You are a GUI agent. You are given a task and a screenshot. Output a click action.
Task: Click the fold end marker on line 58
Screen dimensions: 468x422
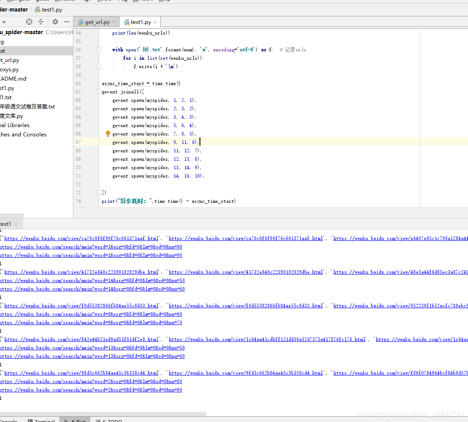pos(99,66)
